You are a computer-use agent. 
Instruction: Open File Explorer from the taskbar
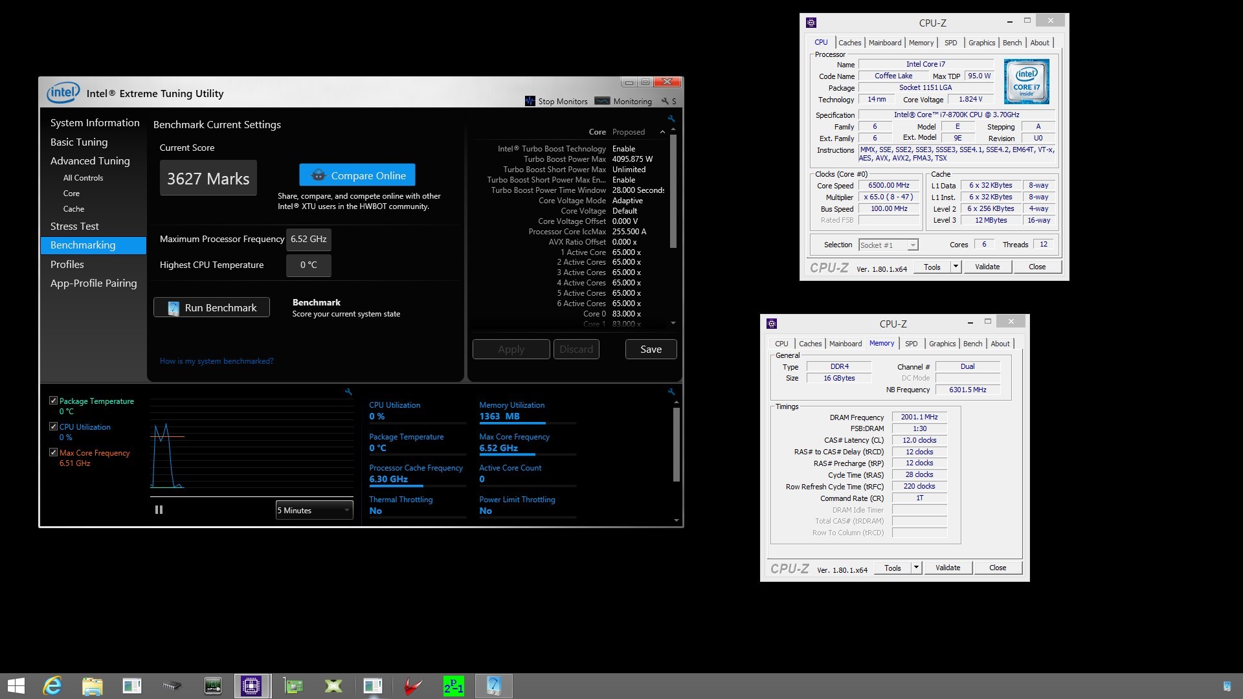(92, 686)
